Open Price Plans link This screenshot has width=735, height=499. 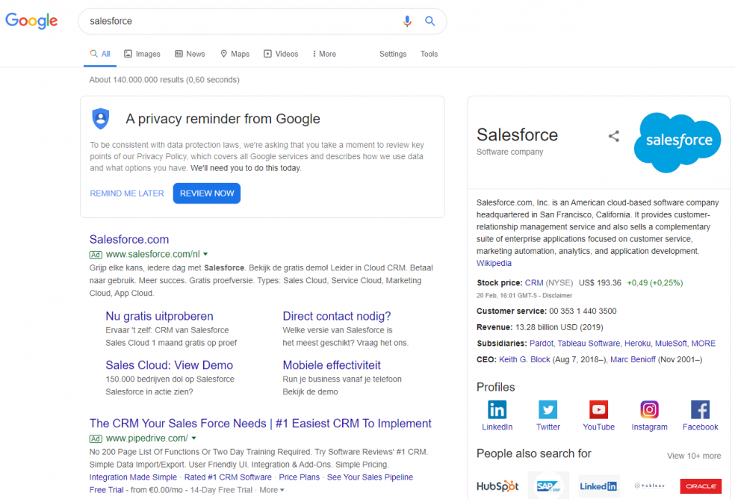[x=299, y=477]
